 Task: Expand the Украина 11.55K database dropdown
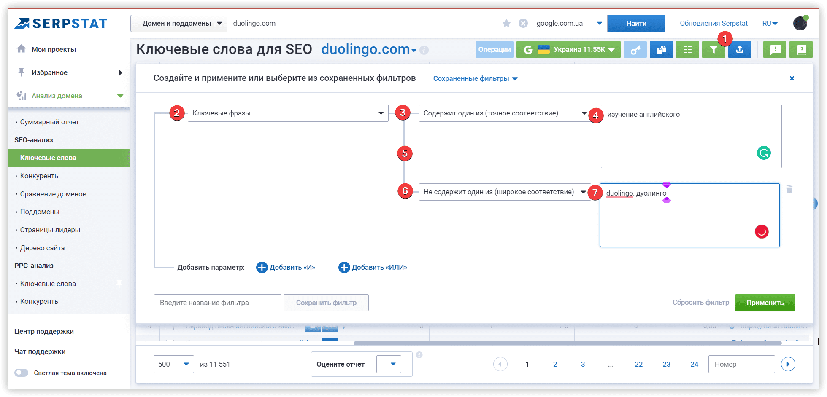(x=568, y=50)
